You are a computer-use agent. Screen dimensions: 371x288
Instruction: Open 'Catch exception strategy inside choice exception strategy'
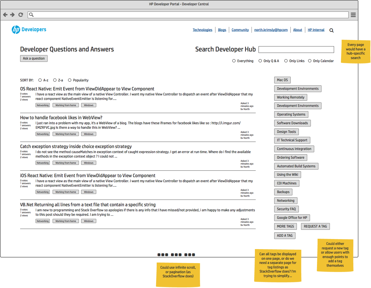point(76,146)
